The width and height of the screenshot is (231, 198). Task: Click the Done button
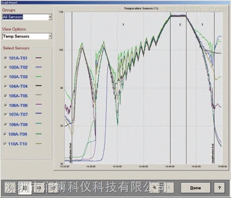point(195,188)
